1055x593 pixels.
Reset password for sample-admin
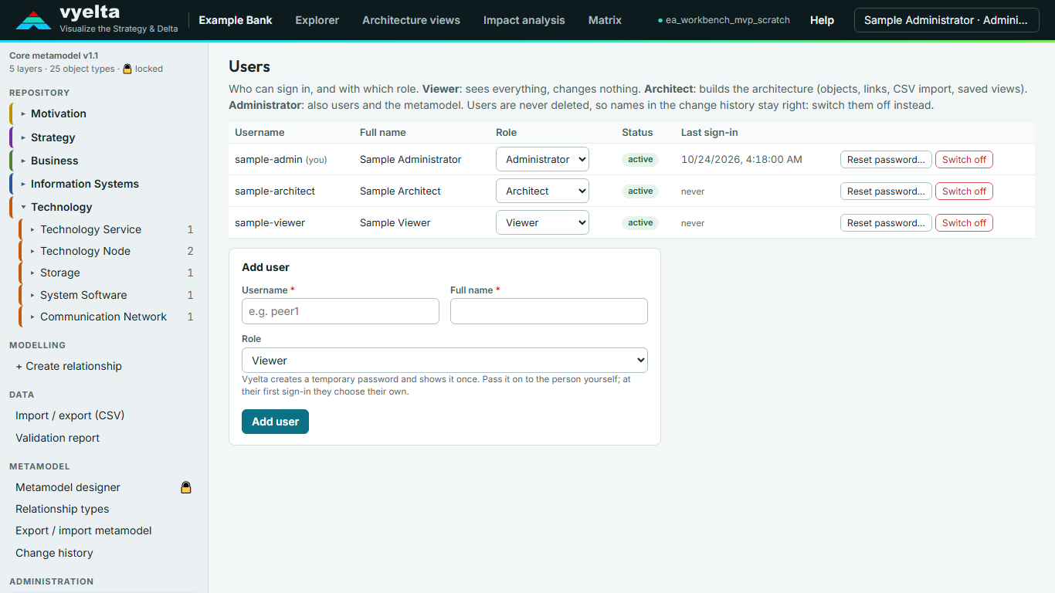pos(886,160)
